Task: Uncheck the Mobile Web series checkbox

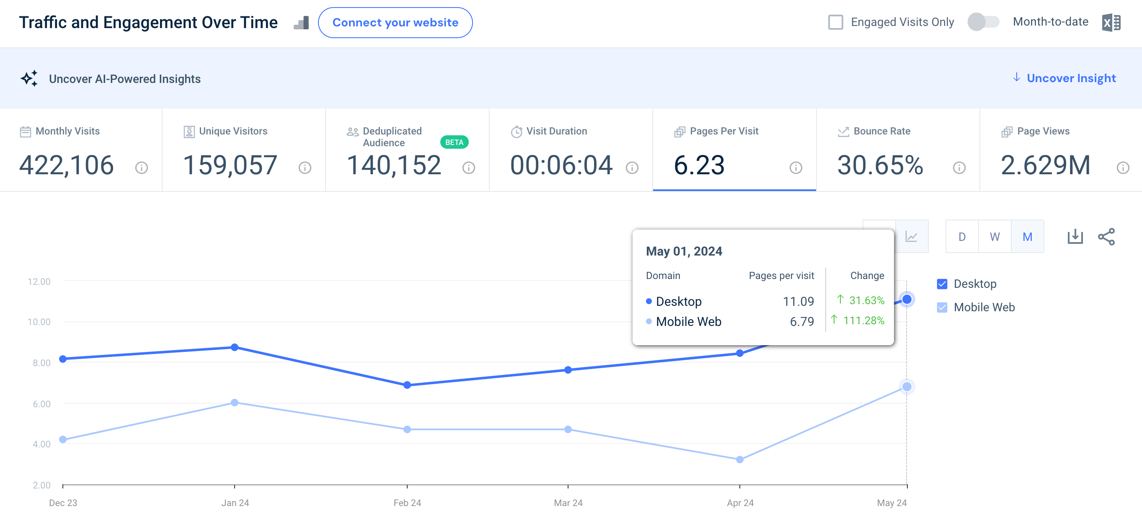Action: (x=942, y=307)
